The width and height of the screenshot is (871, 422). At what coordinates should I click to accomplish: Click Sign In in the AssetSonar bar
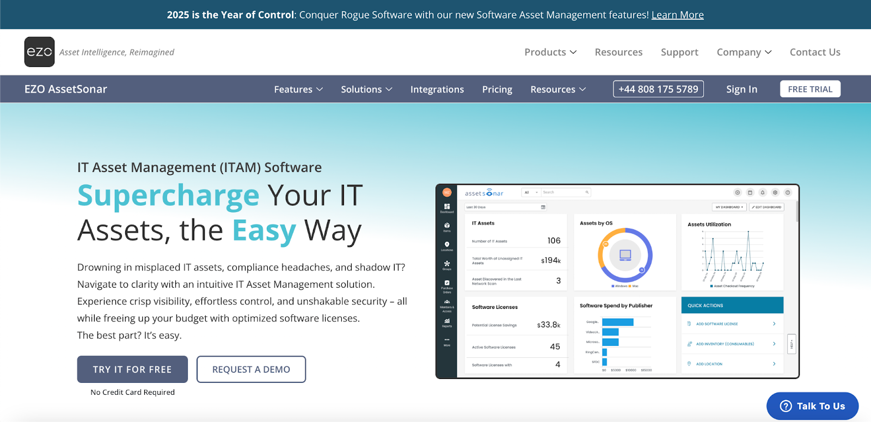tap(741, 89)
